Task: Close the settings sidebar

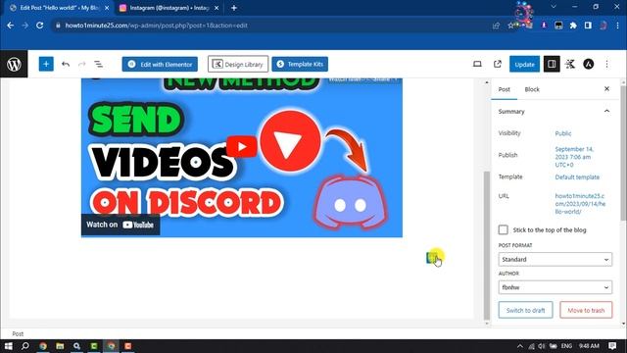Action: click(x=606, y=89)
